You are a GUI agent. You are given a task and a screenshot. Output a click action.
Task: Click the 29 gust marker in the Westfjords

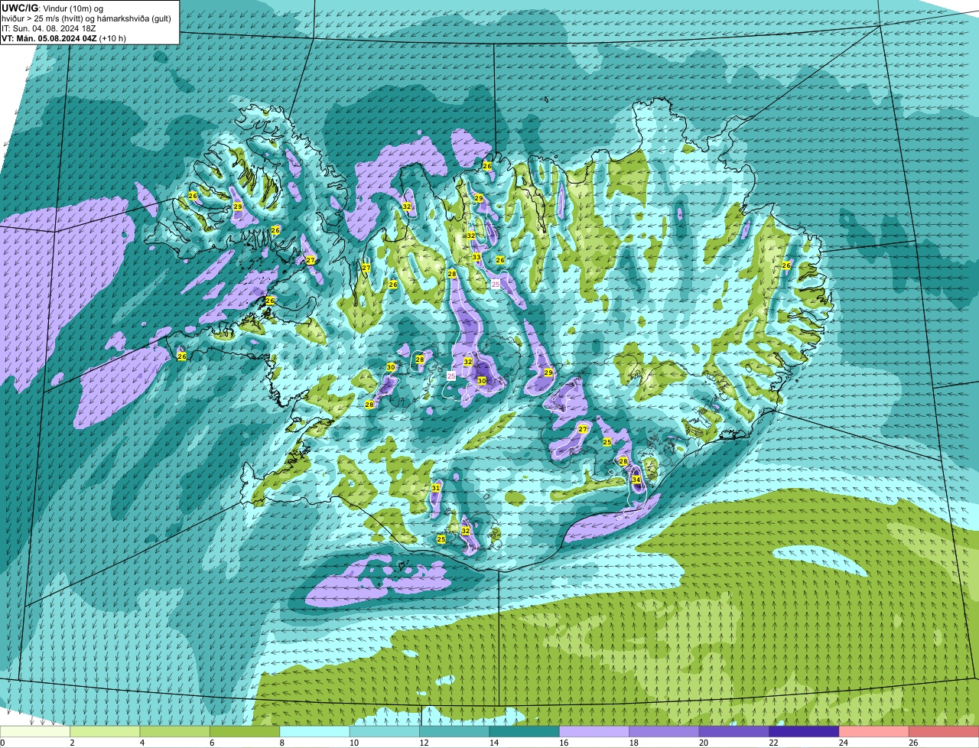[238, 207]
